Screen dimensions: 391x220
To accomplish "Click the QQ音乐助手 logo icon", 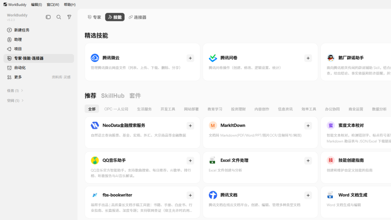I will tap(95, 160).
